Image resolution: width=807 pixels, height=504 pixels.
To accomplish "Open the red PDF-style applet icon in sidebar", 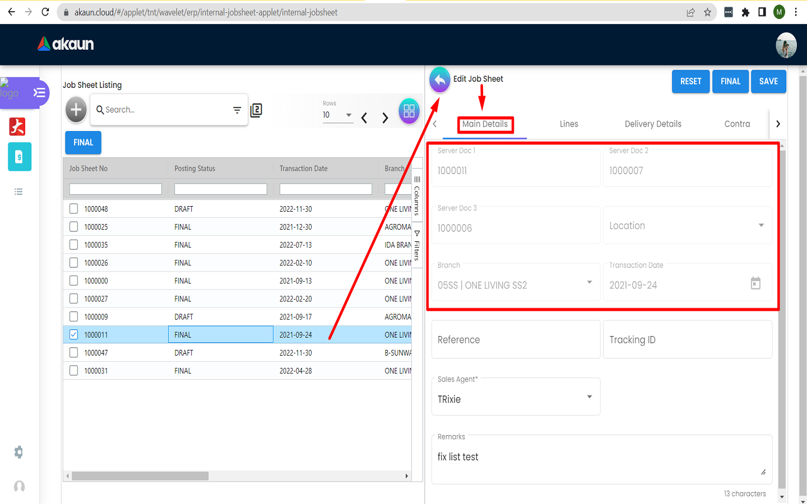I will (x=17, y=127).
